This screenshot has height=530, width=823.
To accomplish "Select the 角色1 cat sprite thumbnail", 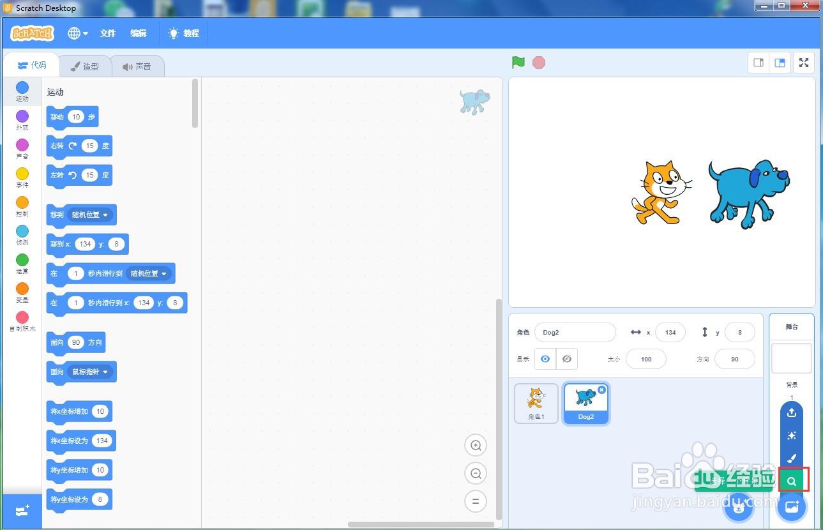I will 536,403.
